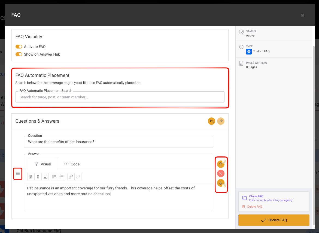
Task: Switch to the Visual editor tab
Action: click(x=43, y=164)
